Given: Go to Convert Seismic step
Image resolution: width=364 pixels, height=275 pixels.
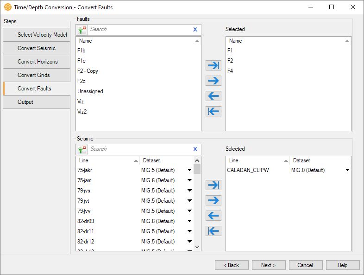Looking at the screenshot, I should click(x=37, y=48).
